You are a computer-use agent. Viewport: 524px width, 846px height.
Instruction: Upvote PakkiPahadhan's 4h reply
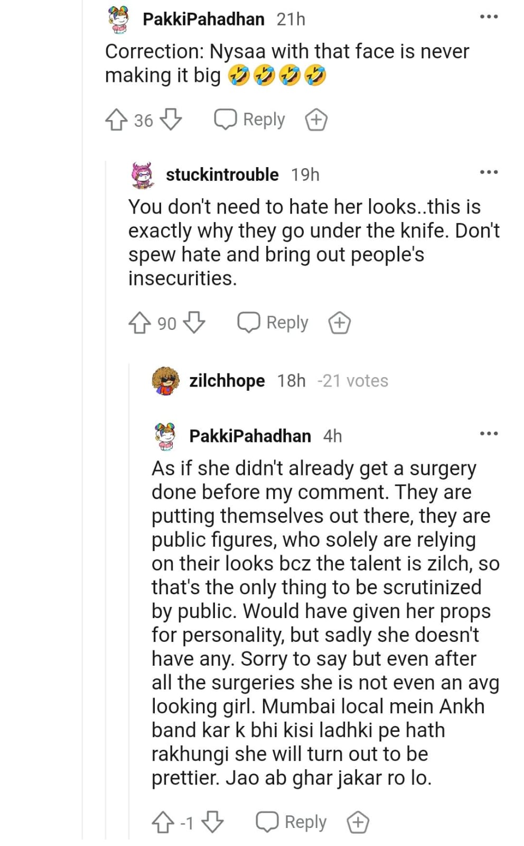click(163, 822)
